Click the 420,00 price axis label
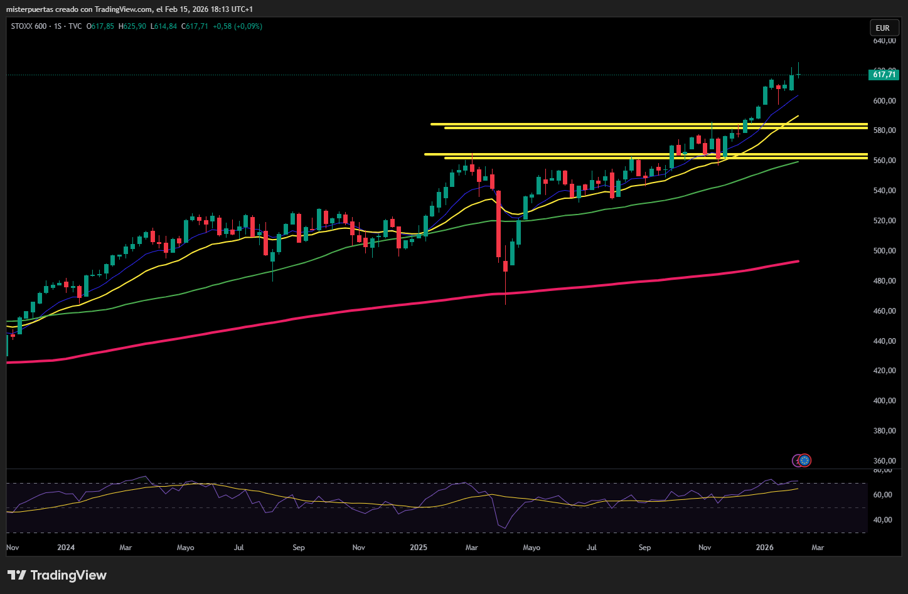 884,371
